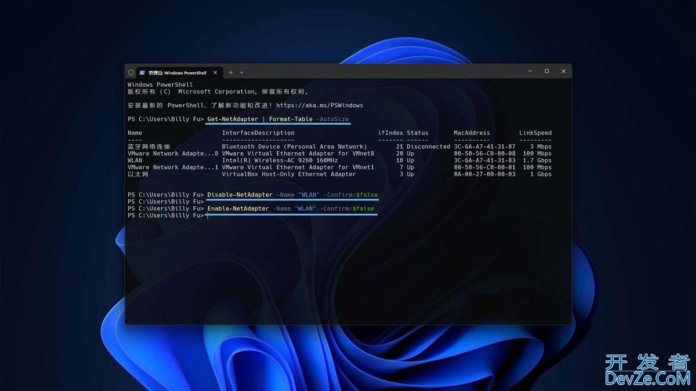Click the 1.7 Gbps link speed

[x=537, y=160]
